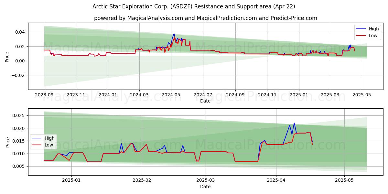The width and height of the screenshot is (388, 194).
Task: Click the April 2025 blue high peak in bottom chart
Action: point(294,123)
